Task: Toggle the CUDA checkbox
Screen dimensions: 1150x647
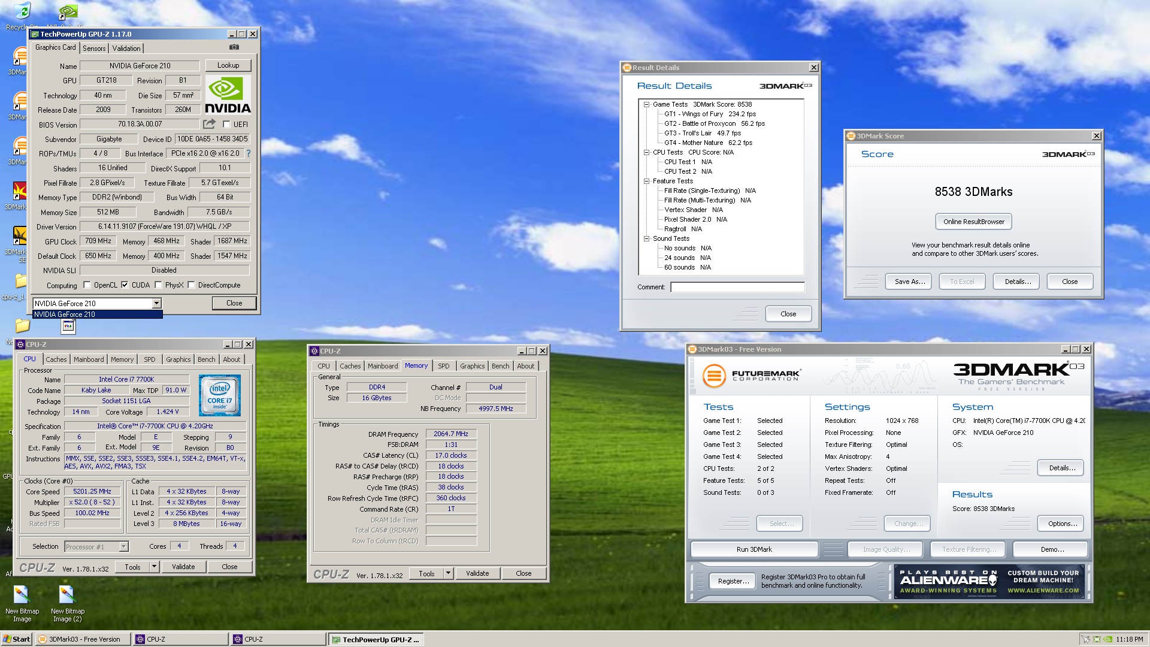Action: (125, 285)
